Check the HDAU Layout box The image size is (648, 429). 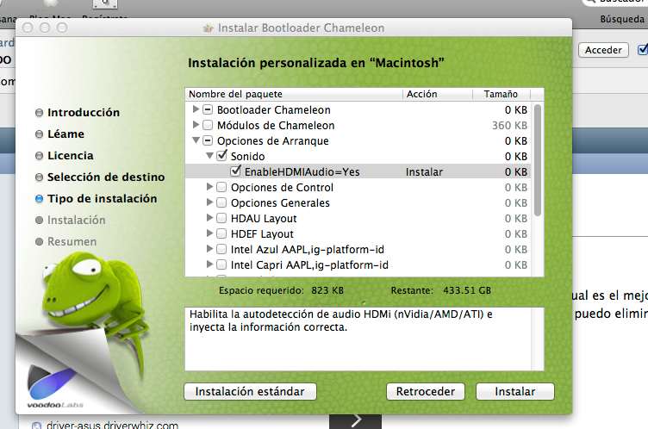tap(221, 218)
